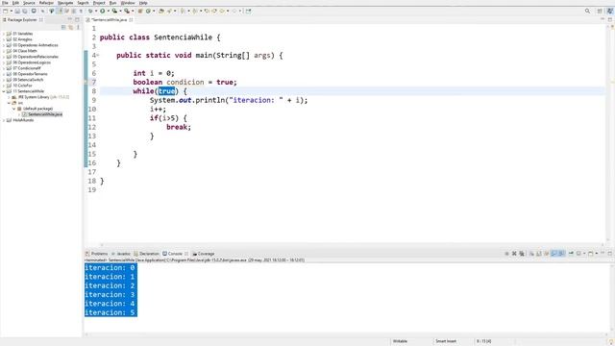Maximize the Console panel

pos(610,254)
